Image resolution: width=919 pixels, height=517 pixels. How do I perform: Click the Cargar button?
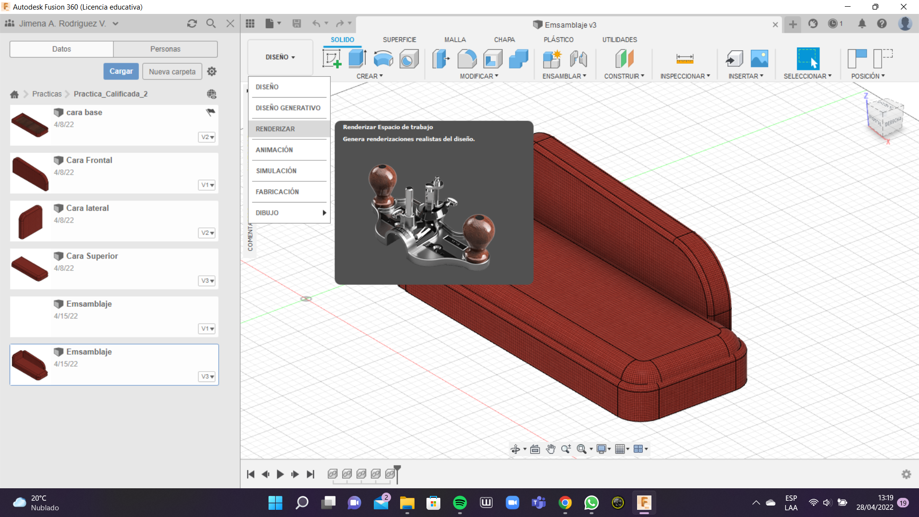tap(121, 71)
